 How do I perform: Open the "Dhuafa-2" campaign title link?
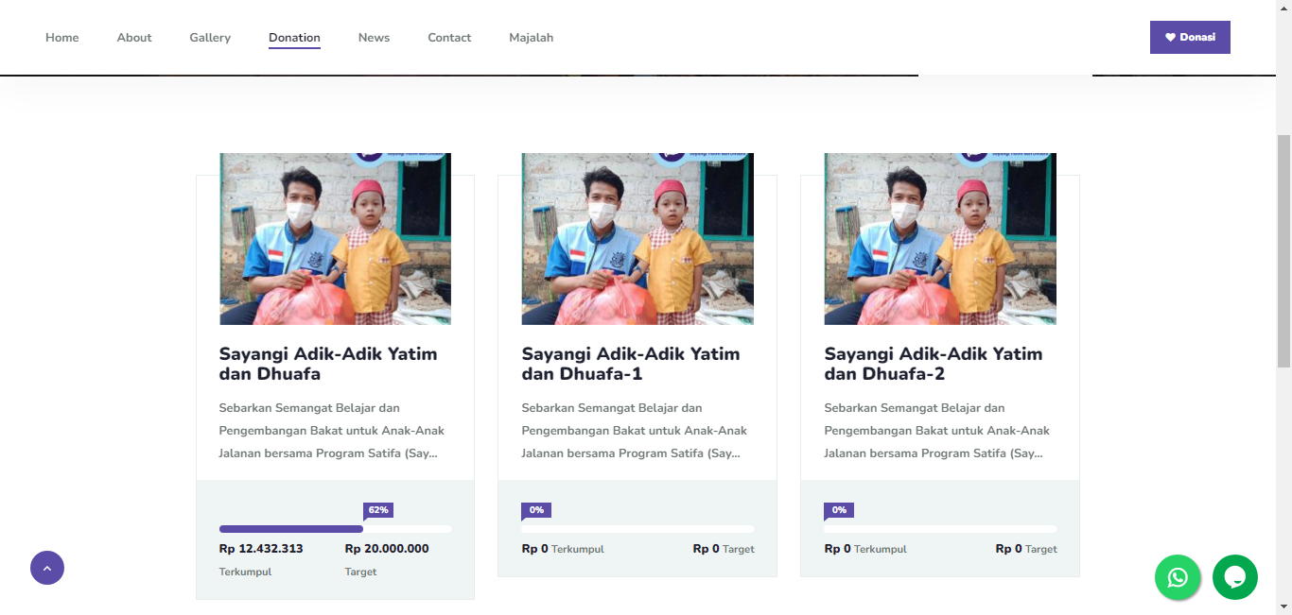pyautogui.click(x=933, y=364)
